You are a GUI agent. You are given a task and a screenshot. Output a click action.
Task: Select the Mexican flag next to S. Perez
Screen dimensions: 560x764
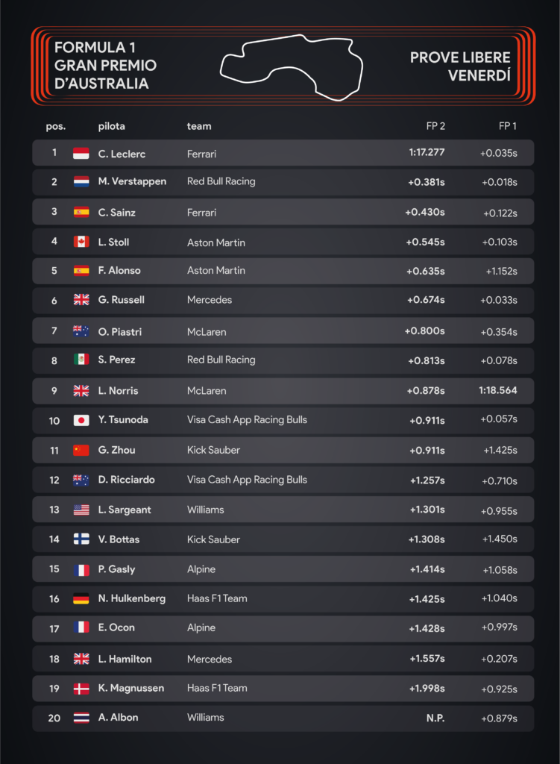(x=81, y=360)
